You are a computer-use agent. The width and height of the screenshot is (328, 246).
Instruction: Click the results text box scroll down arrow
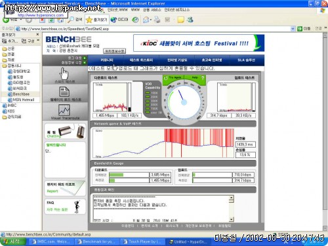pos(232,219)
